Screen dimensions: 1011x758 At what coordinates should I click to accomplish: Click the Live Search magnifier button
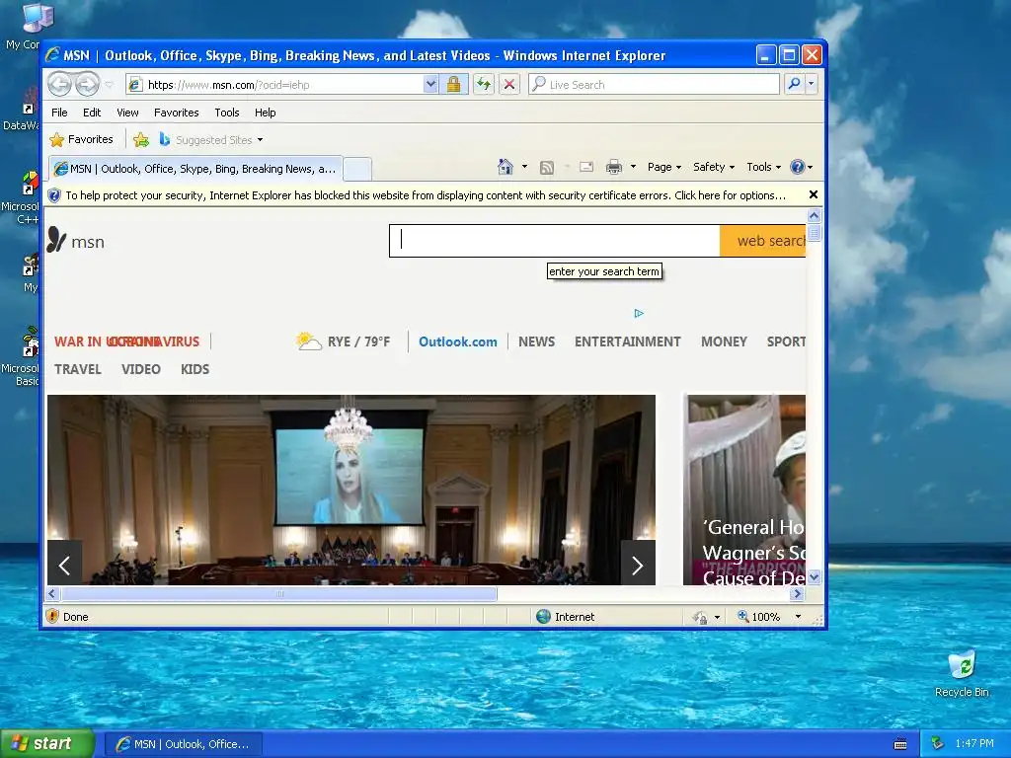click(x=795, y=84)
